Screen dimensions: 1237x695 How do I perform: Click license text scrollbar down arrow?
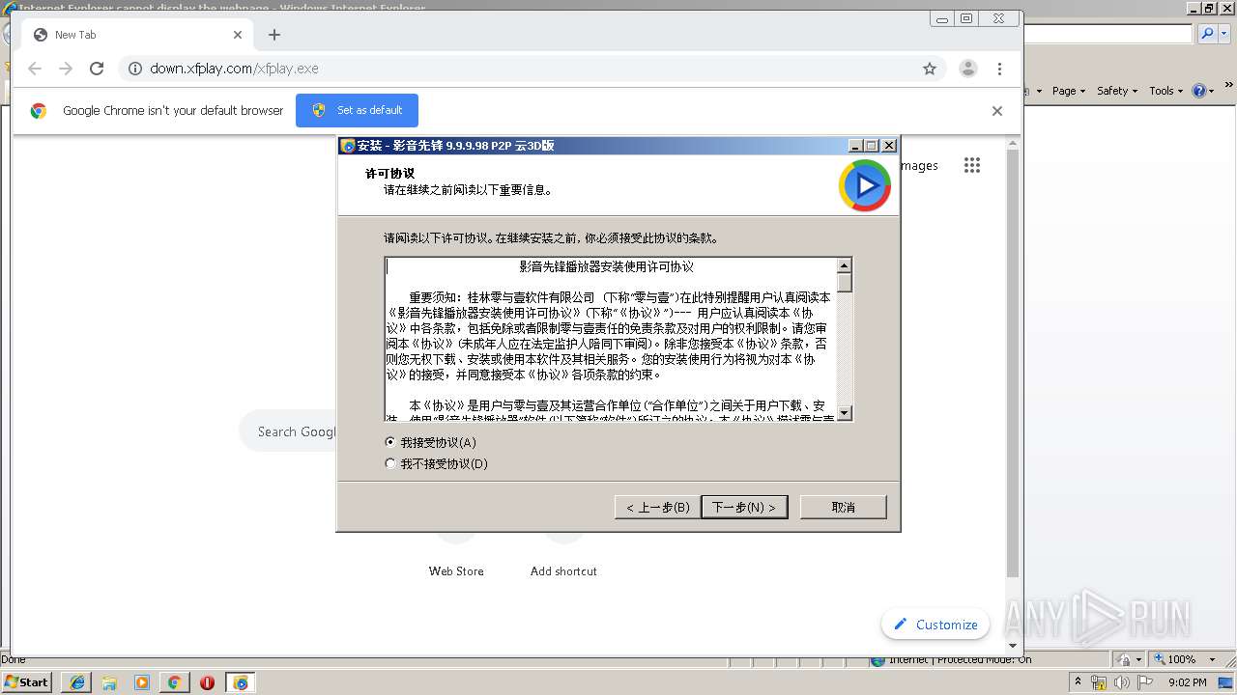coord(845,413)
